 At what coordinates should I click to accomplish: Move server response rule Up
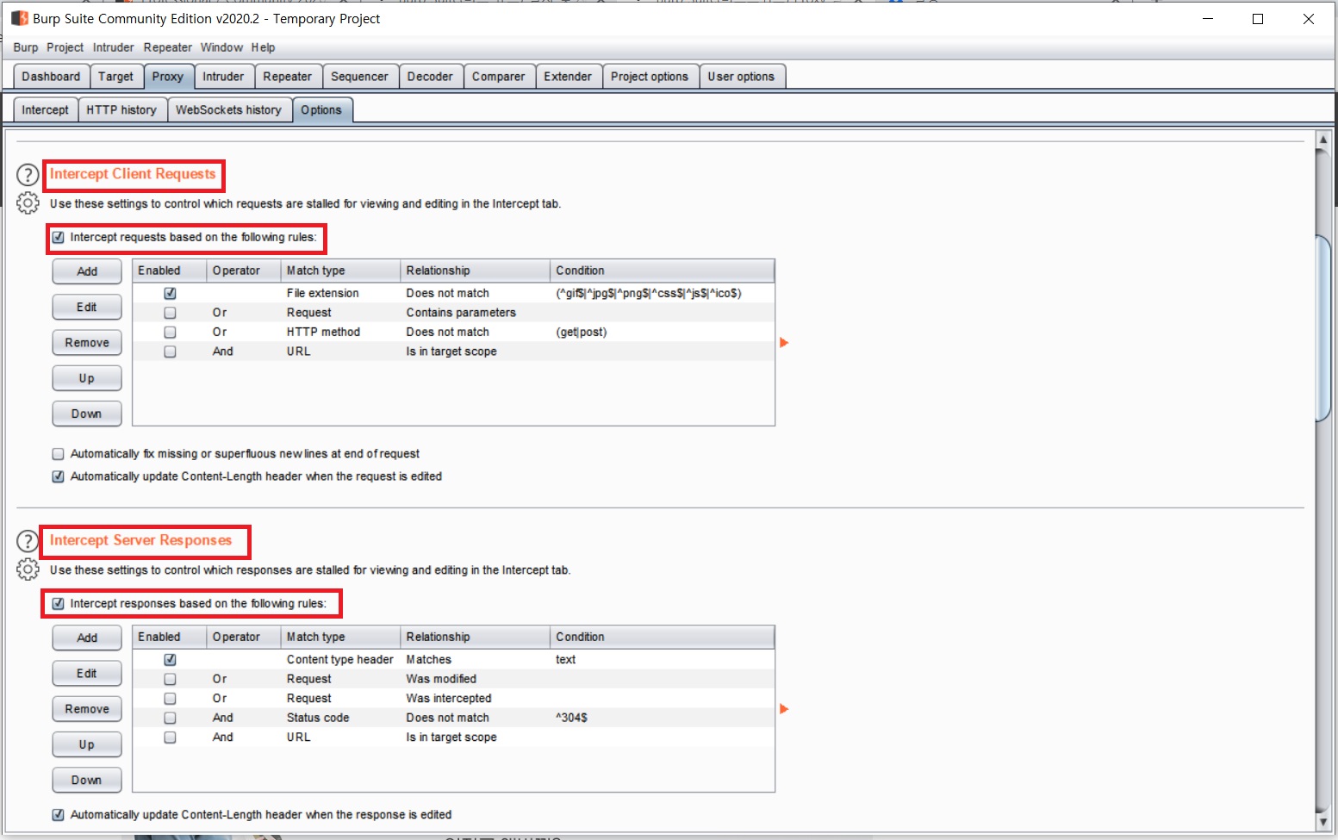pos(87,744)
